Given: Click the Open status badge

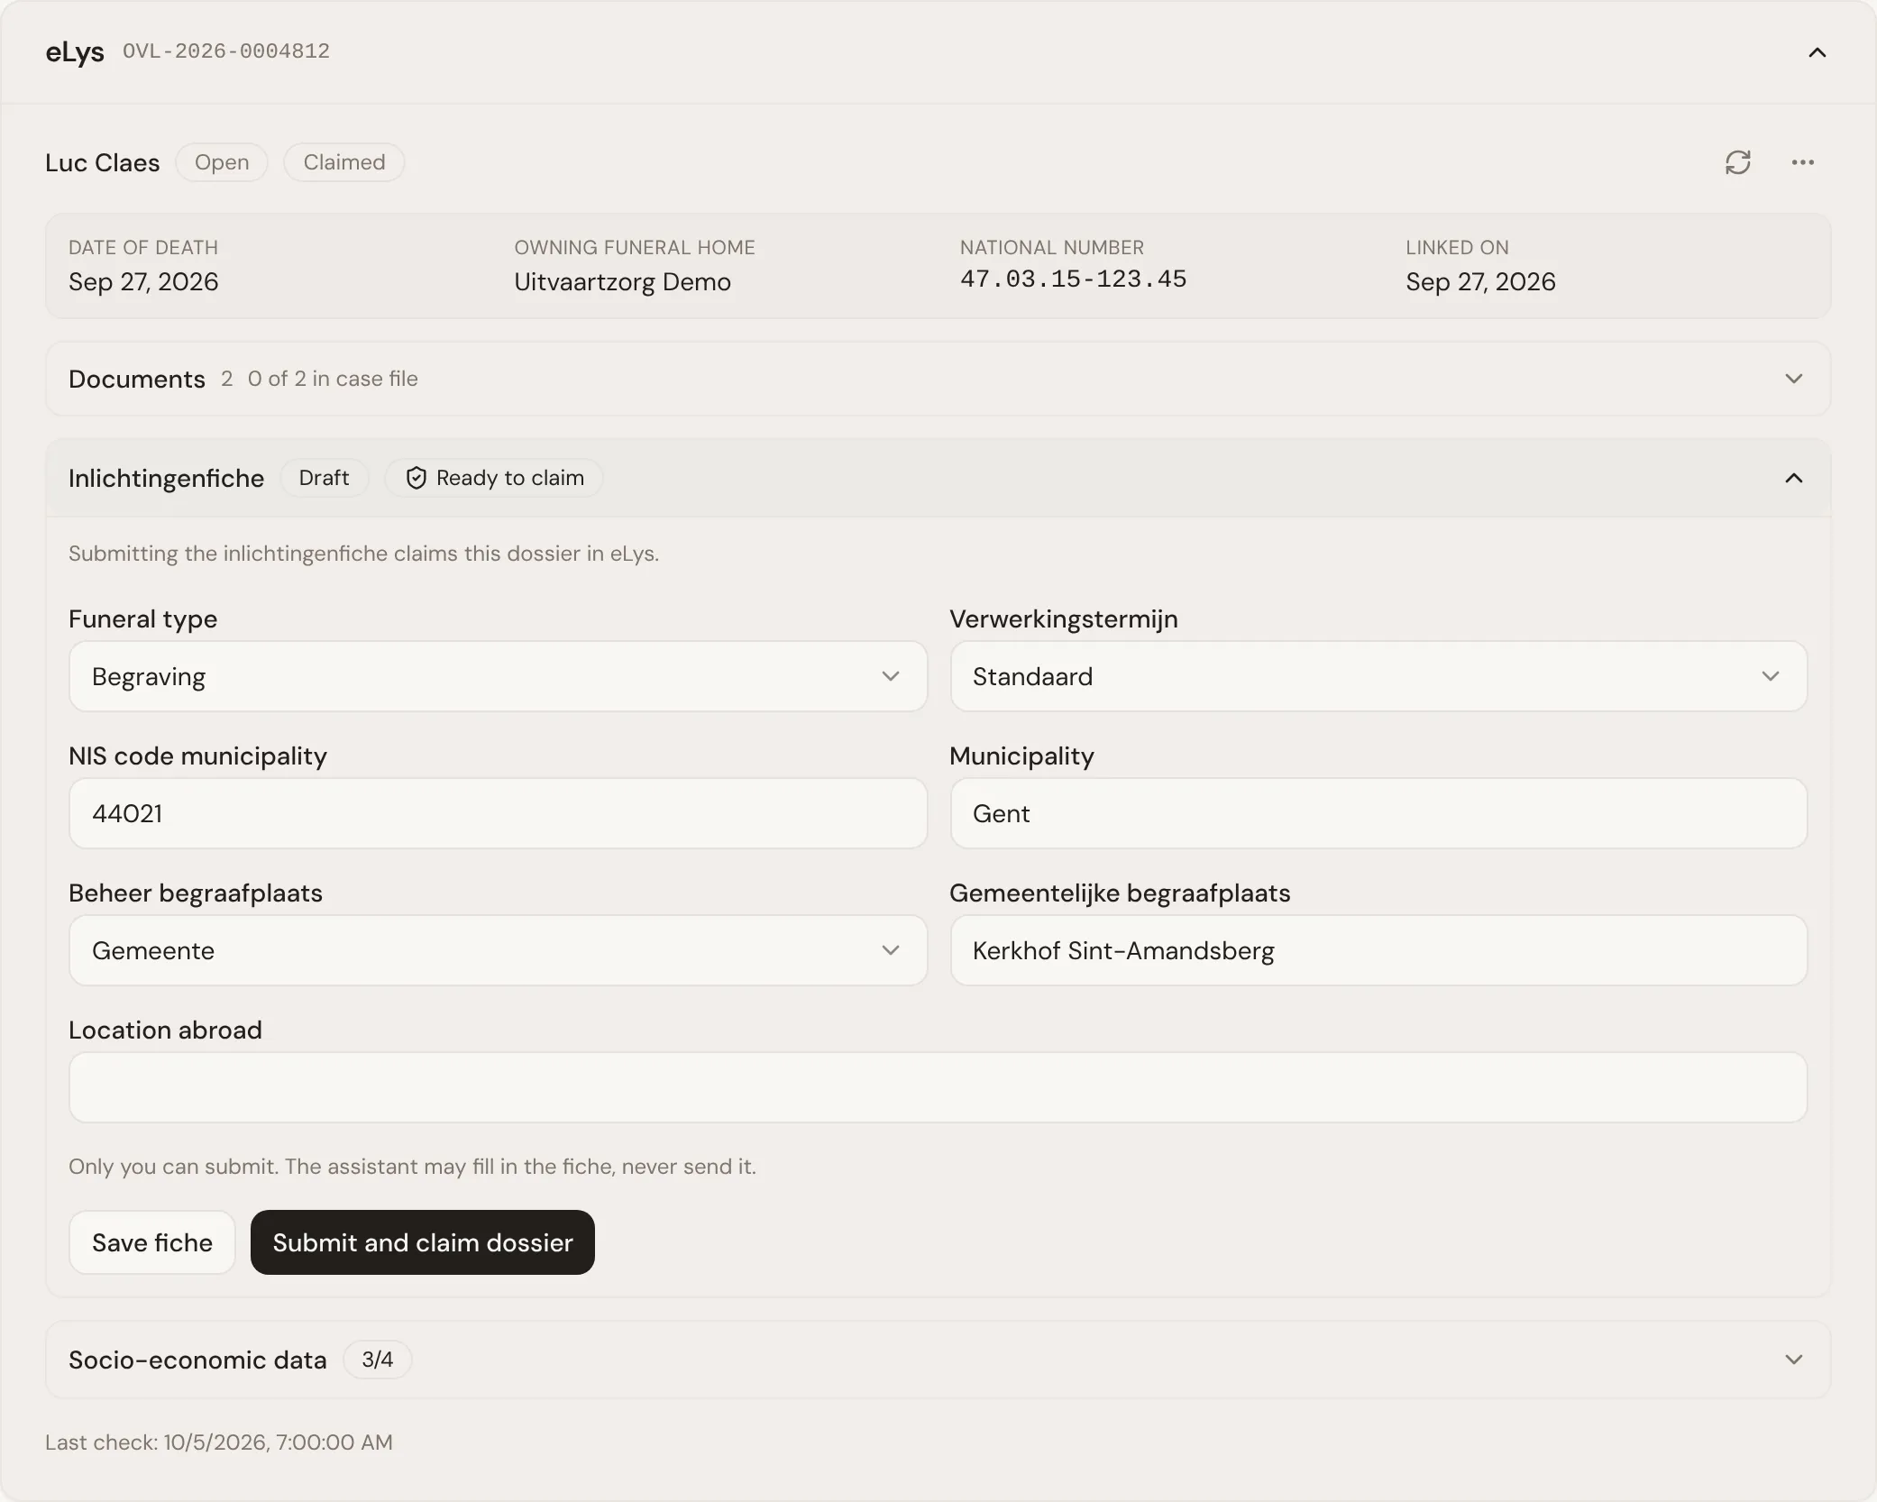Looking at the screenshot, I should [222, 162].
